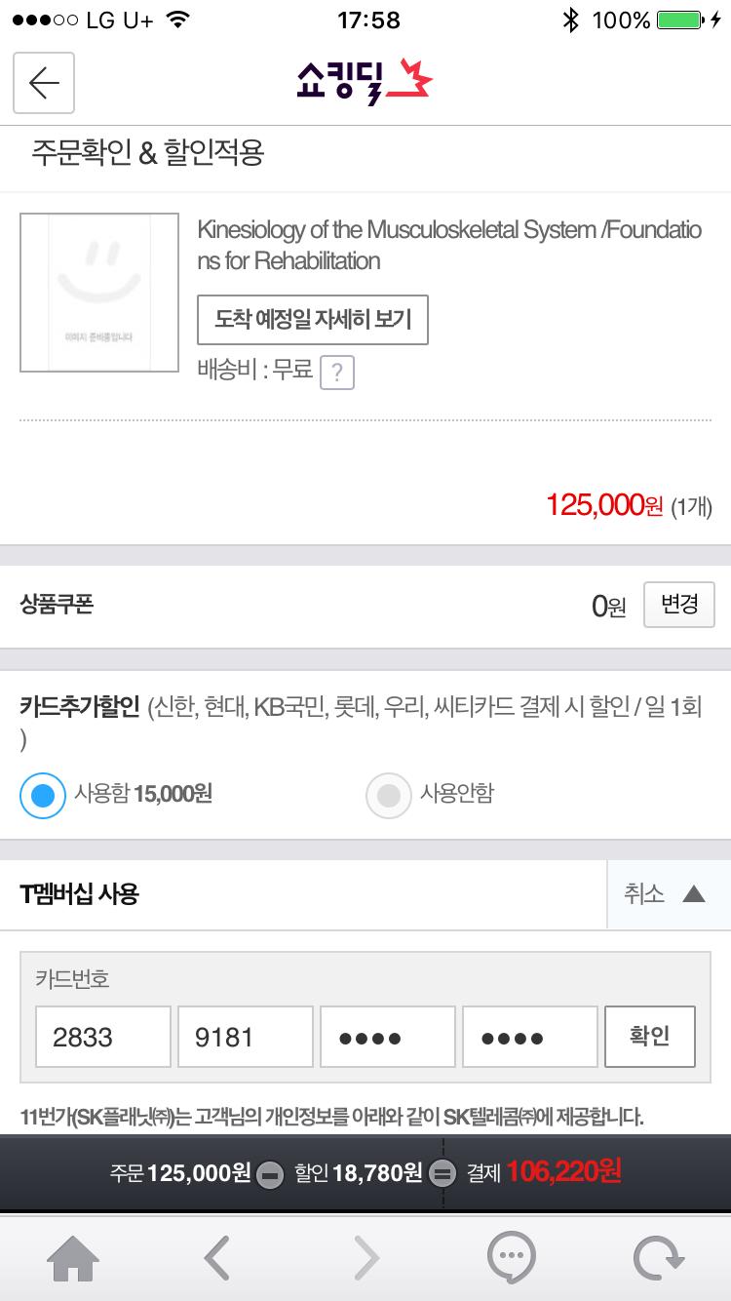Open the 쇼킹딜 logo home page
Image resolution: width=731 pixels, height=1301 pixels.
(x=365, y=82)
